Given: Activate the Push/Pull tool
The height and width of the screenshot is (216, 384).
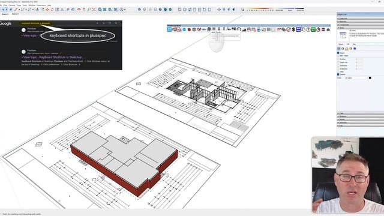Looking at the screenshot, I should pyautogui.click(x=37, y=10).
